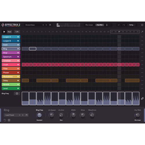Click the Dry/Wet button in top bar
This screenshot has height=145, width=145.
100,25
